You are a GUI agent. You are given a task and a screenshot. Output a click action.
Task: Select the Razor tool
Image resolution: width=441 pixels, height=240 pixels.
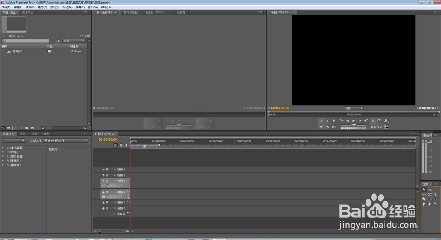(x=424, y=199)
